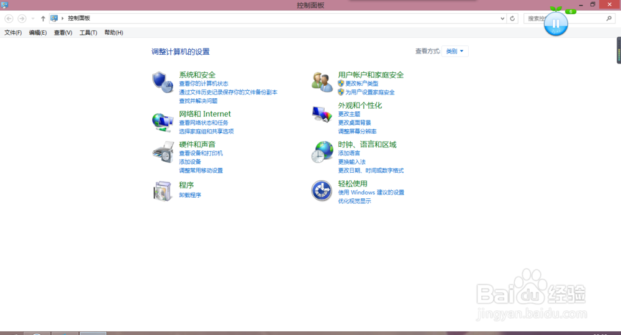This screenshot has width=621, height=335.
Task: Open the 工具(T) menu
Action: (x=88, y=32)
